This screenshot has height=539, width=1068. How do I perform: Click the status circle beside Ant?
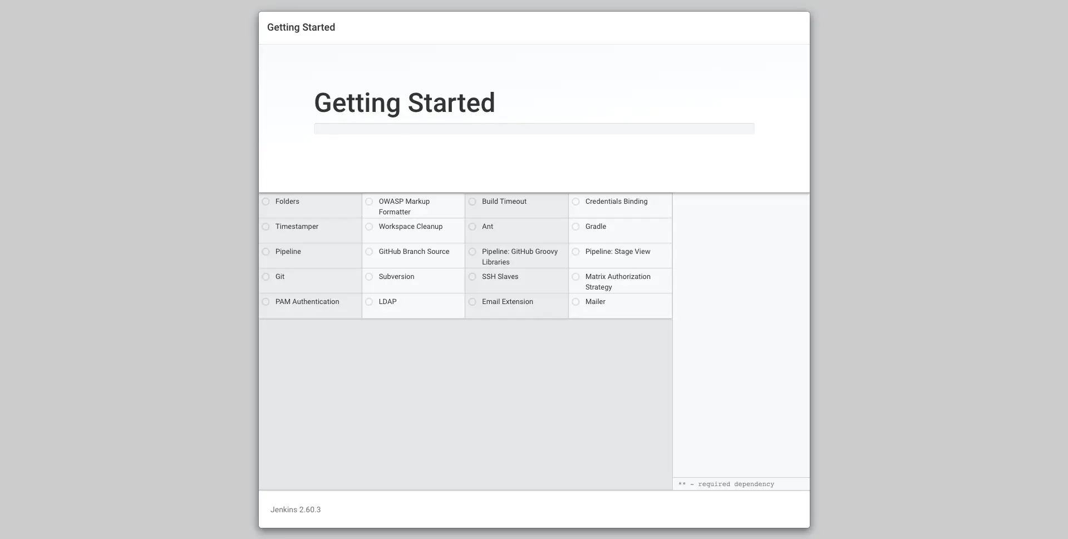(x=473, y=227)
